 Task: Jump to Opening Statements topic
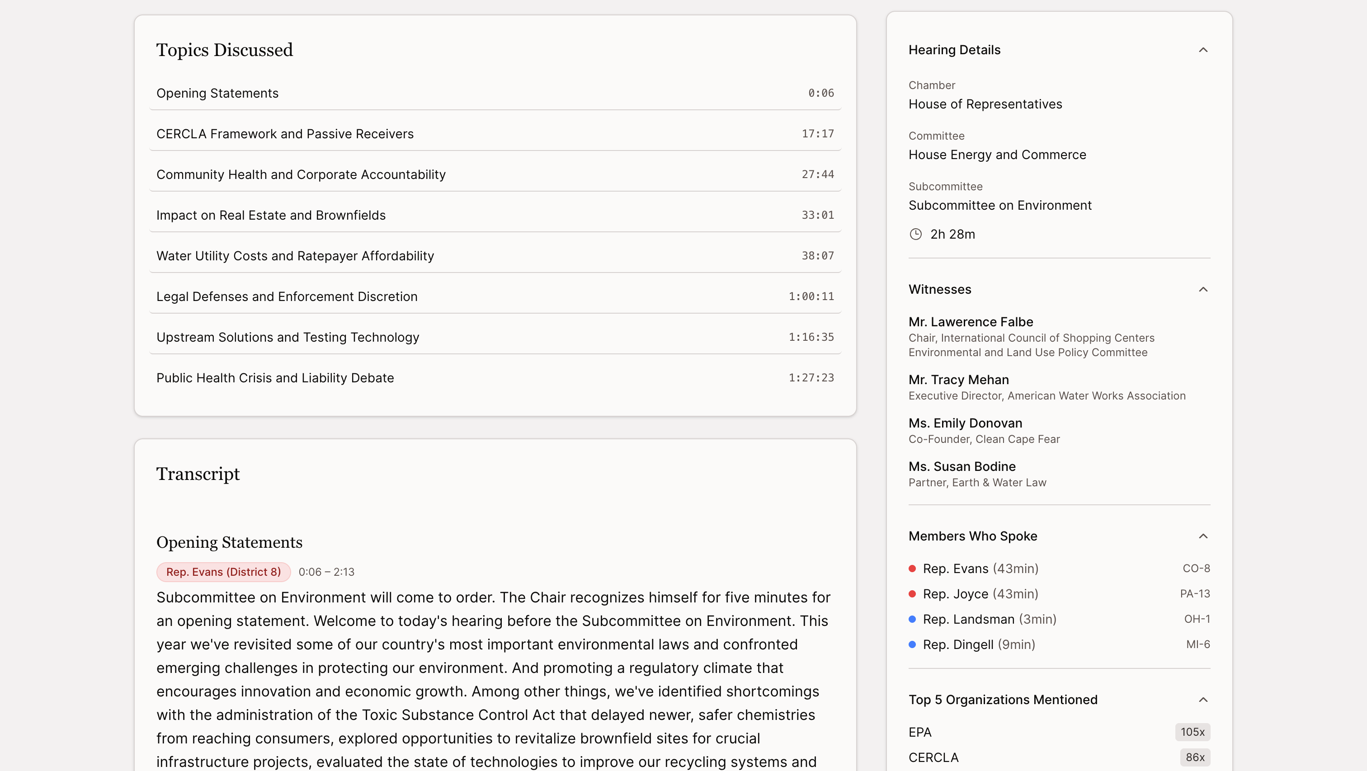click(217, 93)
